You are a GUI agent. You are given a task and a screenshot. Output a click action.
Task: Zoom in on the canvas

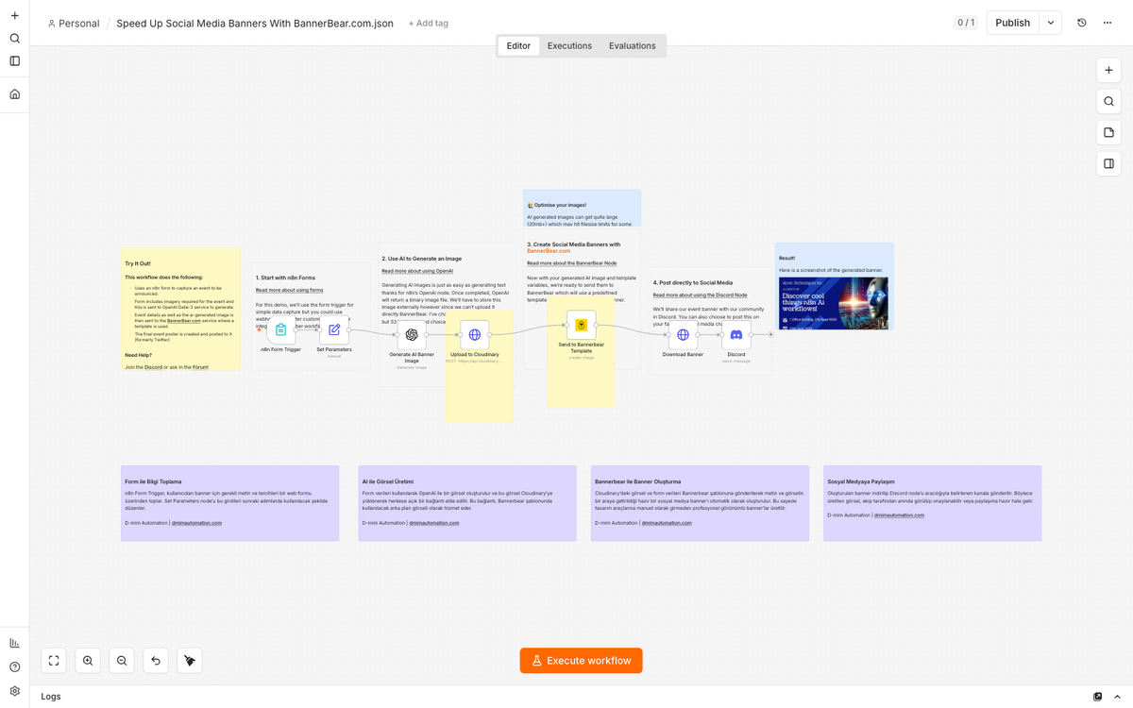click(x=88, y=661)
